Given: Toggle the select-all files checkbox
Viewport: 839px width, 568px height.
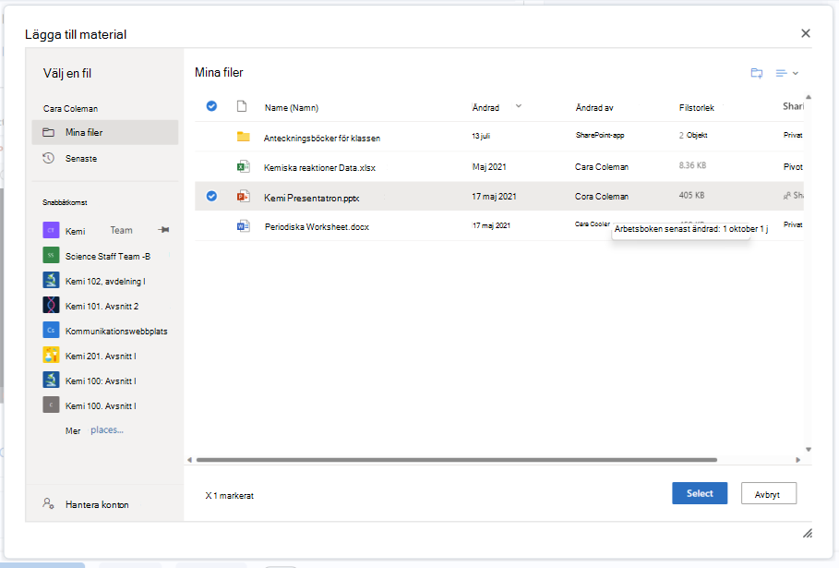Looking at the screenshot, I should click(212, 106).
